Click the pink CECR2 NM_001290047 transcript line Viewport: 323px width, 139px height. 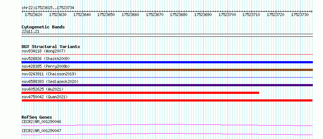point(167,134)
